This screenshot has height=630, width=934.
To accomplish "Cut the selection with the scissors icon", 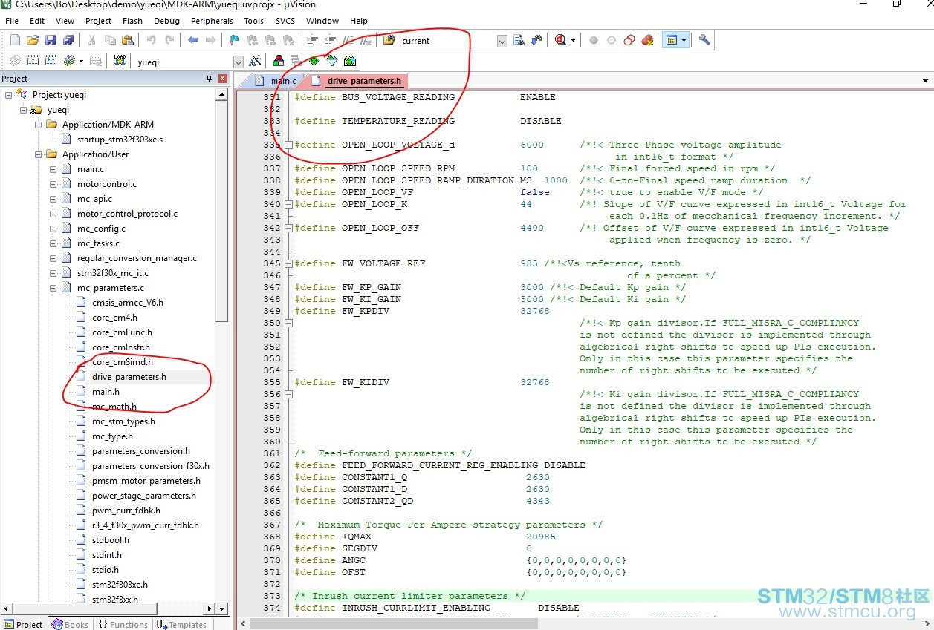I will pyautogui.click(x=91, y=40).
